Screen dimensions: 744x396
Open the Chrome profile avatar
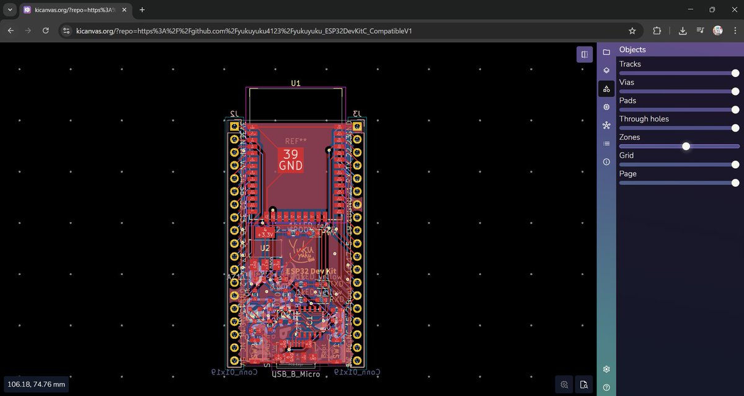[718, 30]
